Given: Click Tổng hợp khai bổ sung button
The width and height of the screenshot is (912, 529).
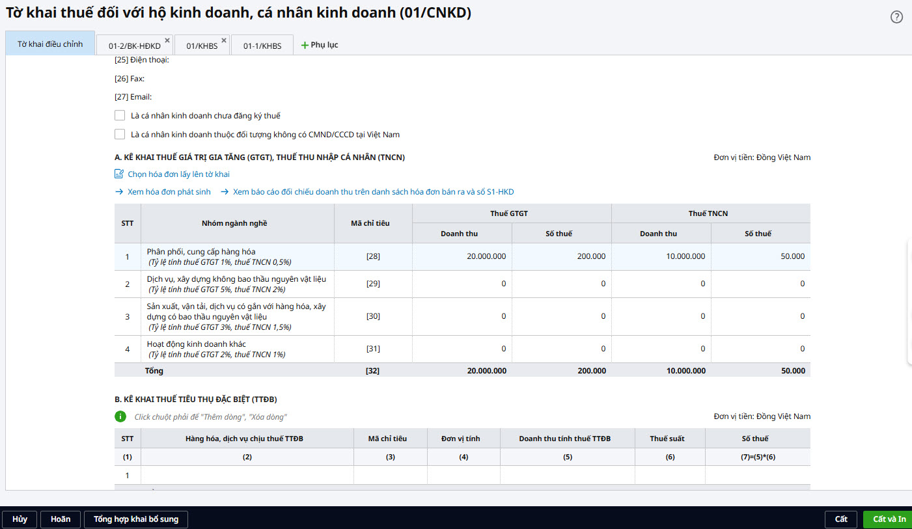Looking at the screenshot, I should pos(136,519).
